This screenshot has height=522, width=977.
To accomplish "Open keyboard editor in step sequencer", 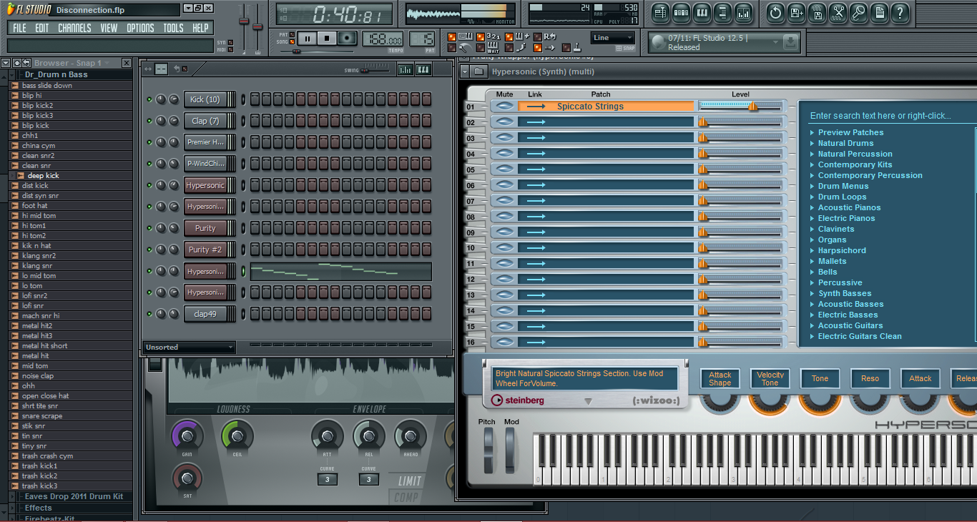I will (423, 69).
